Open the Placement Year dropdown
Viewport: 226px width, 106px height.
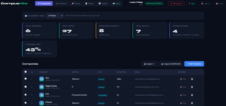tap(55, 16)
